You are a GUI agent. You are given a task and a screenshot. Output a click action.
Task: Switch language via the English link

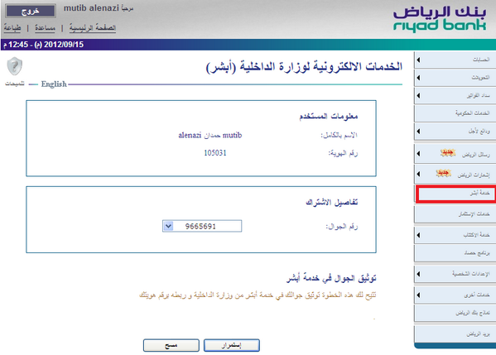click(54, 84)
